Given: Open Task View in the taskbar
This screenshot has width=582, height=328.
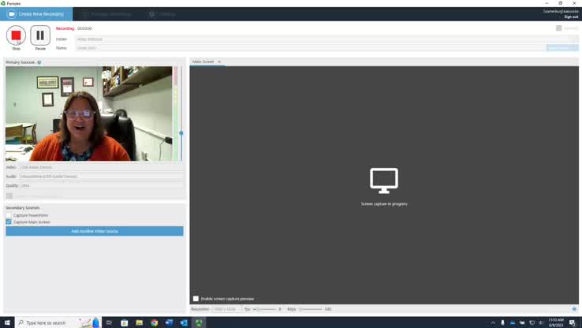Looking at the screenshot, I should point(109,322).
